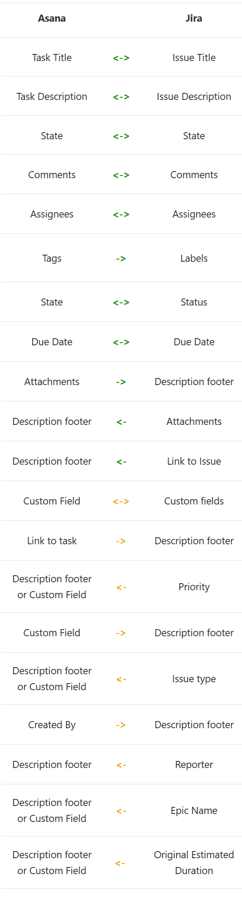This screenshot has width=242, height=913.
Task: Click the arrow in Original Estimated Duration row
Action: 120,863
